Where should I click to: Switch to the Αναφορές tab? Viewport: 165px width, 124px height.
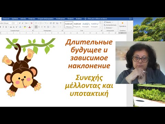[32, 19]
